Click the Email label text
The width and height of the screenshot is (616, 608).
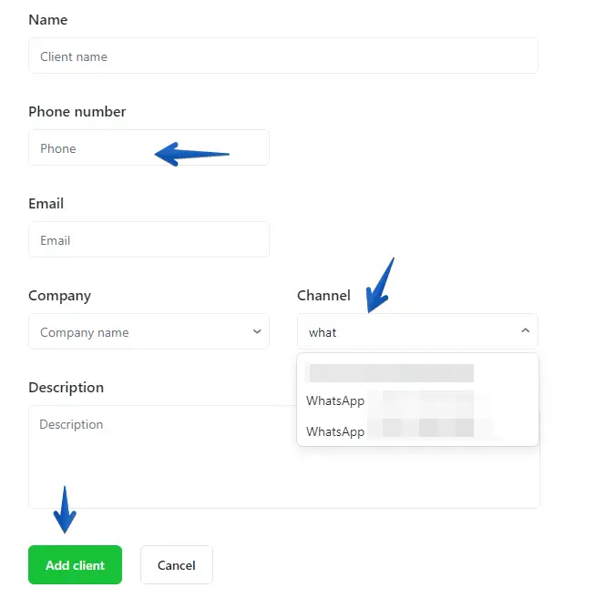[x=46, y=203]
